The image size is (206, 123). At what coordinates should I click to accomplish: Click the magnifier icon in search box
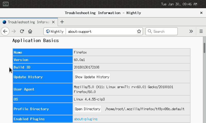click(x=150, y=31)
